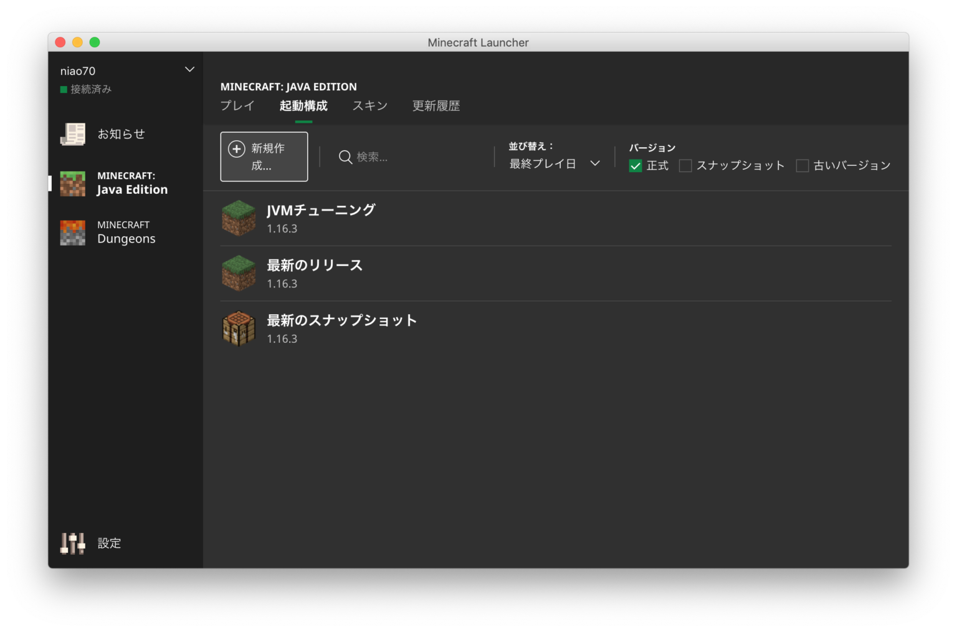The height and width of the screenshot is (632, 957).
Task: Uncheck the 正式 version checkbox
Action: click(x=635, y=165)
